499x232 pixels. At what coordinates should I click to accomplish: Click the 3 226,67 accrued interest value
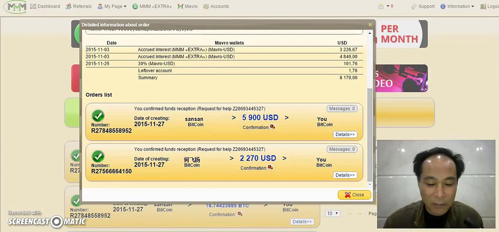click(x=348, y=50)
